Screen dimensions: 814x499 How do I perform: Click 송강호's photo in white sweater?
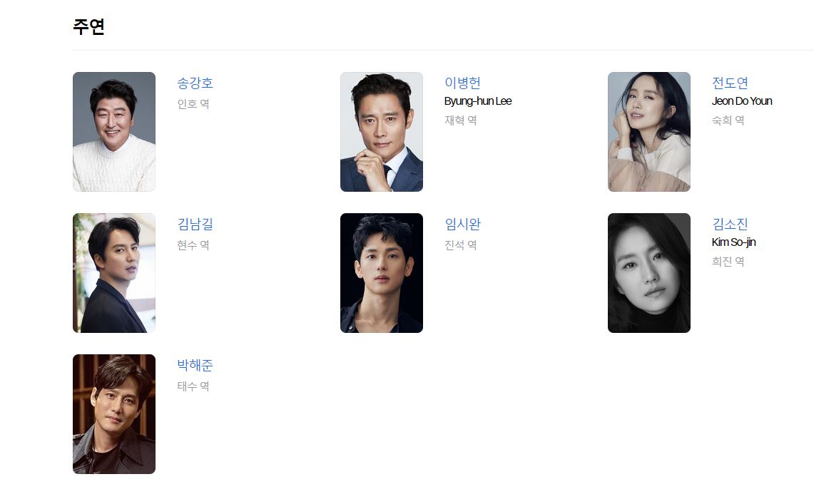point(114,132)
